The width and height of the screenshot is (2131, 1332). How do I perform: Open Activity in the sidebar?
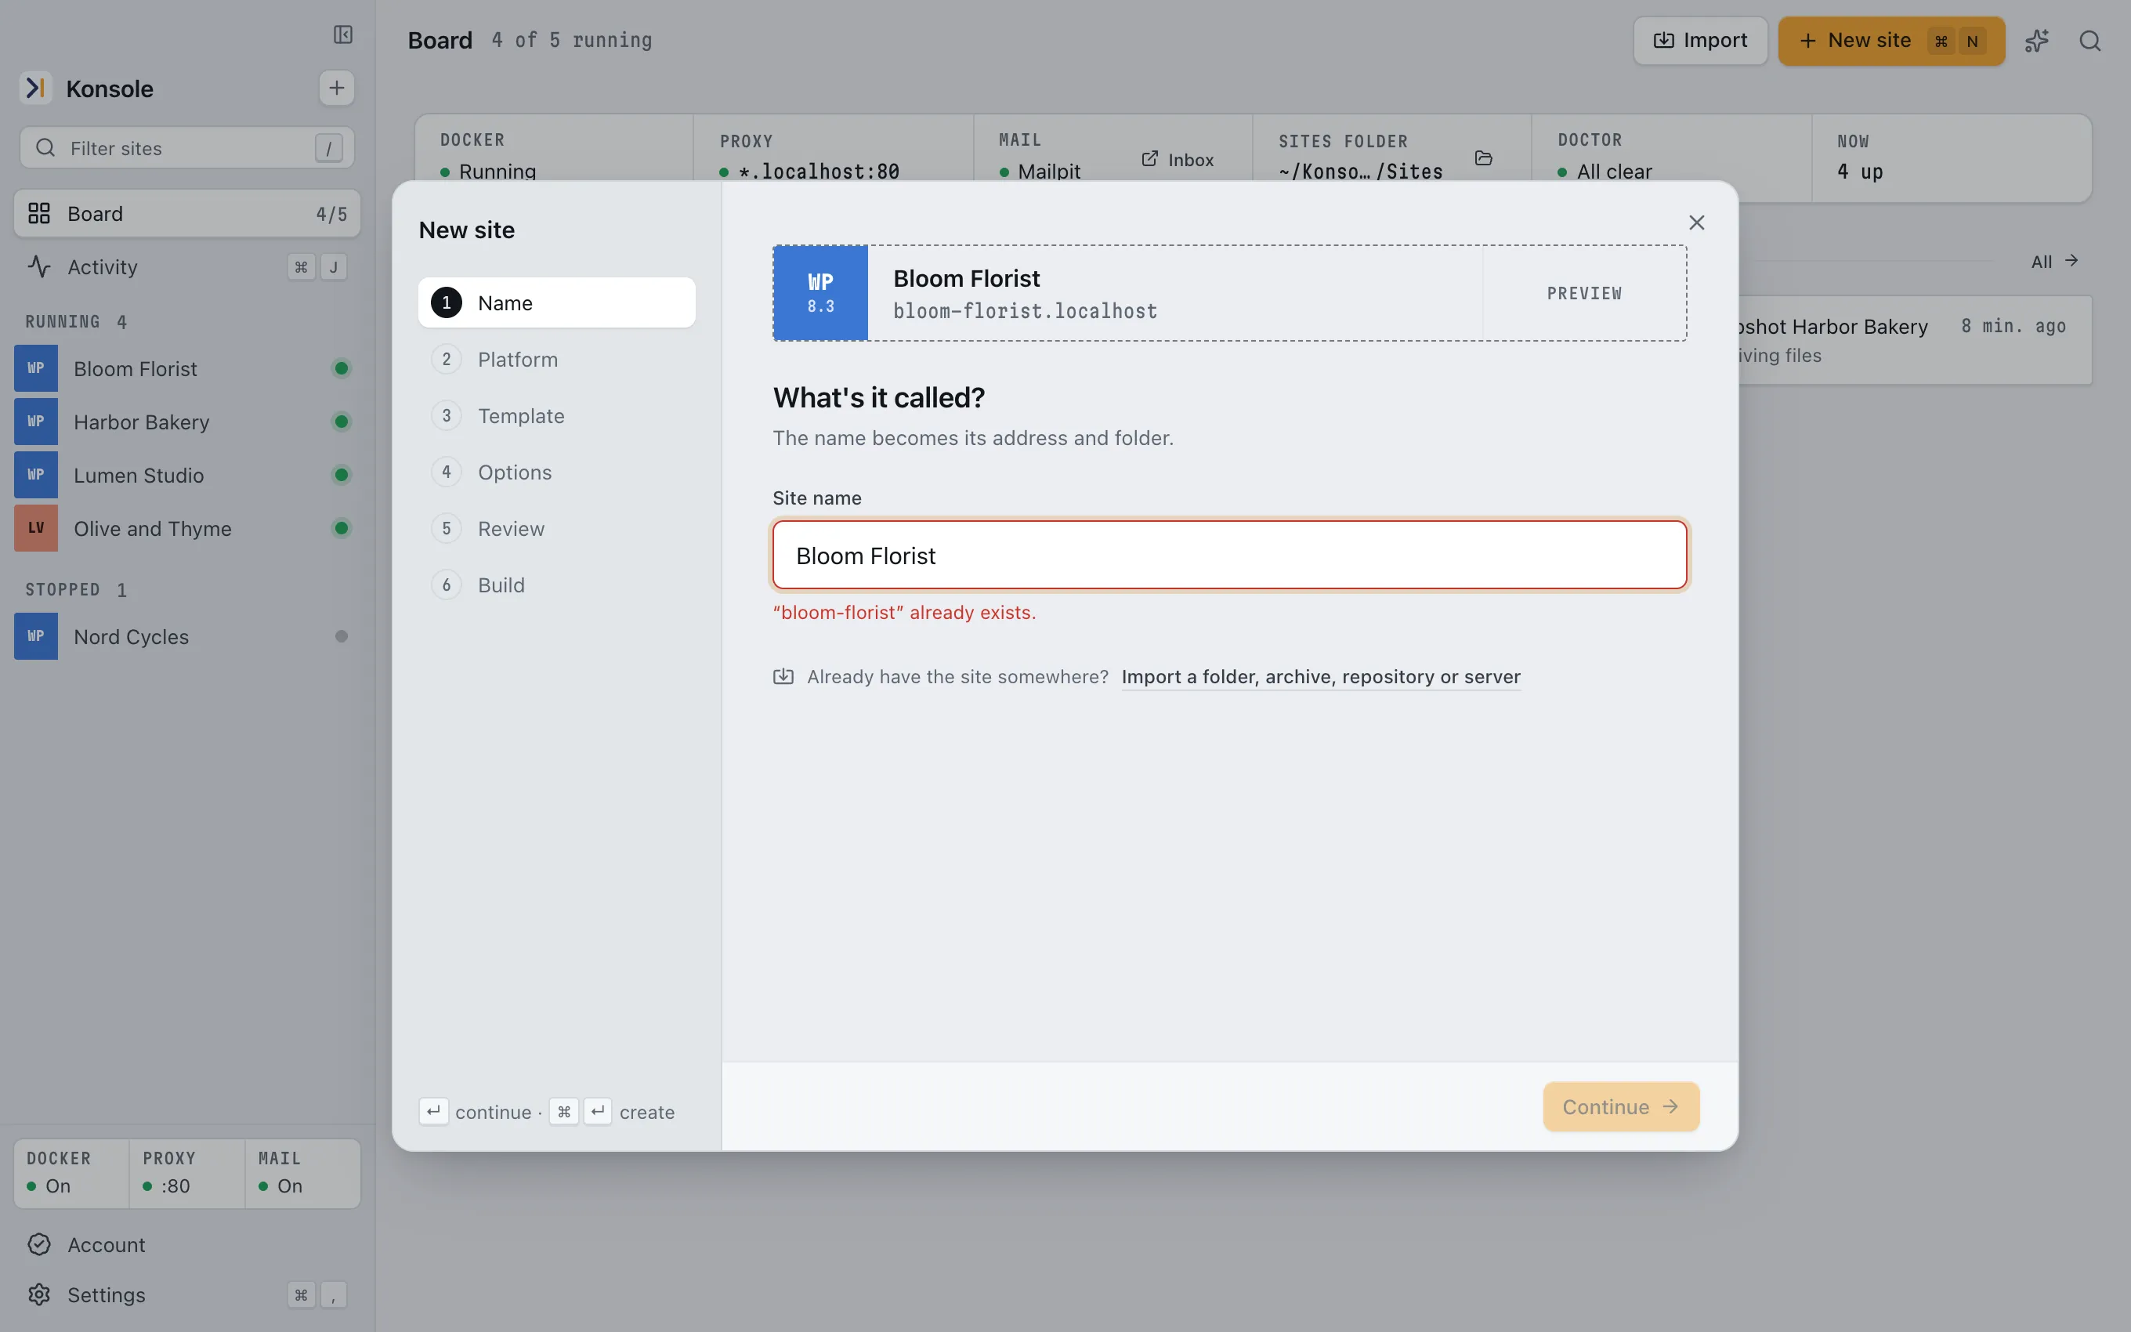186,267
